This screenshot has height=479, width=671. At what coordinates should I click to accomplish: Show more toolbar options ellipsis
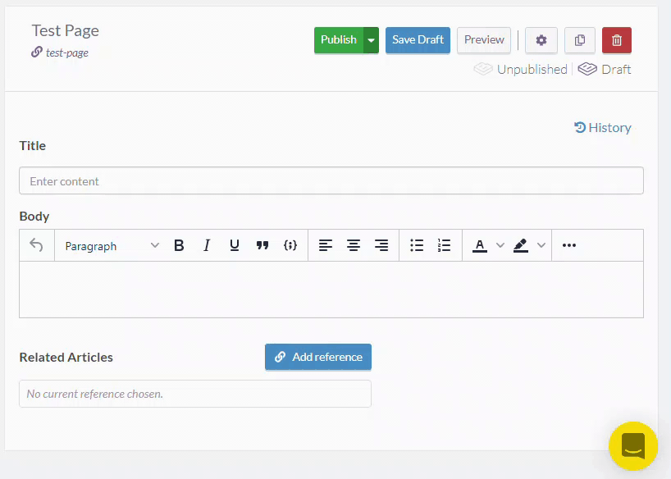[x=569, y=245]
